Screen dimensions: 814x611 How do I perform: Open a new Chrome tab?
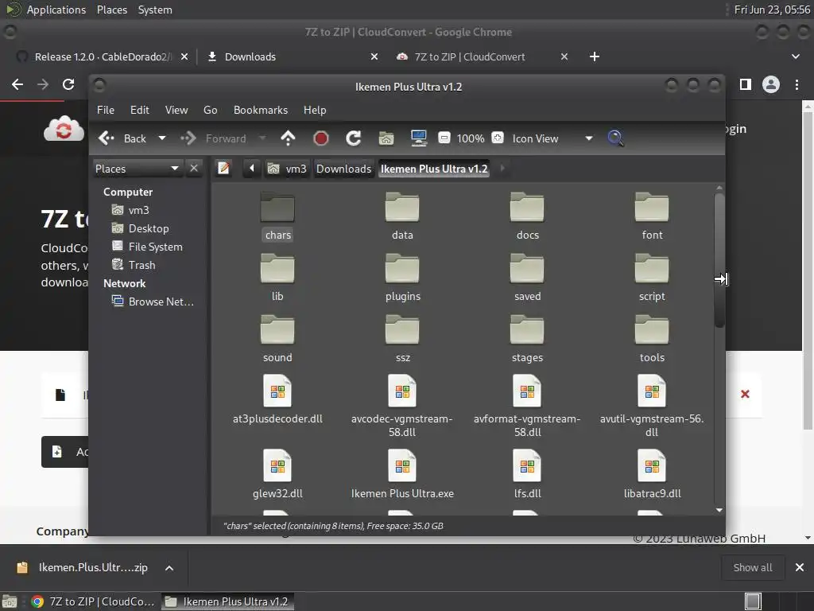[x=595, y=56]
